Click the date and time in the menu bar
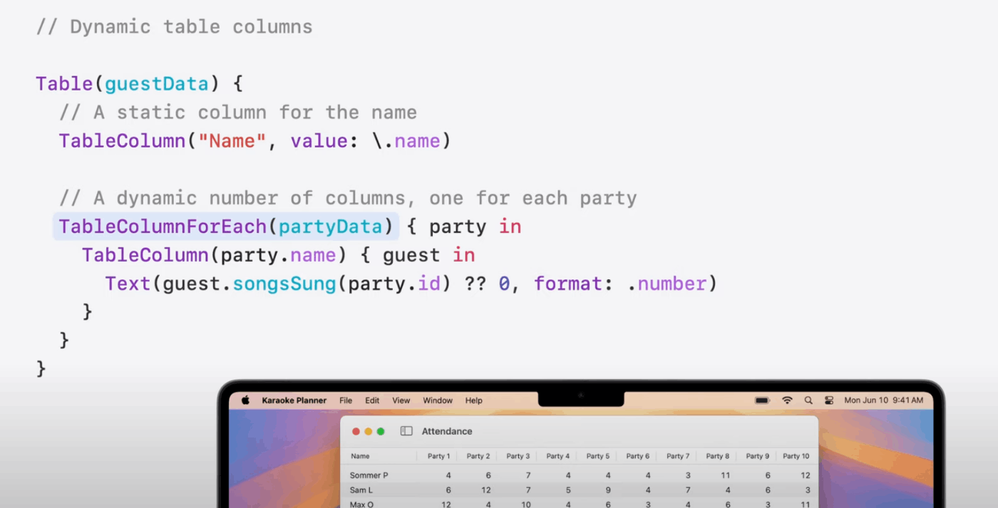Screen dimensions: 998x508 884,400
